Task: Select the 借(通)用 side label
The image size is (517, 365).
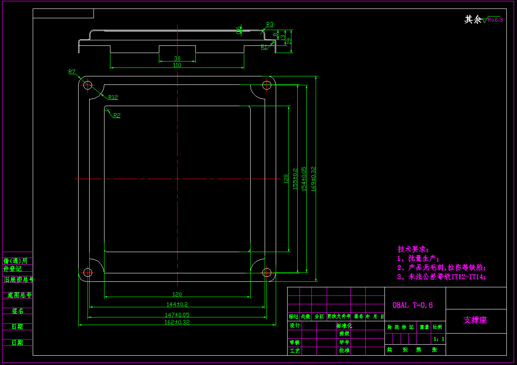Action: pyautogui.click(x=16, y=261)
